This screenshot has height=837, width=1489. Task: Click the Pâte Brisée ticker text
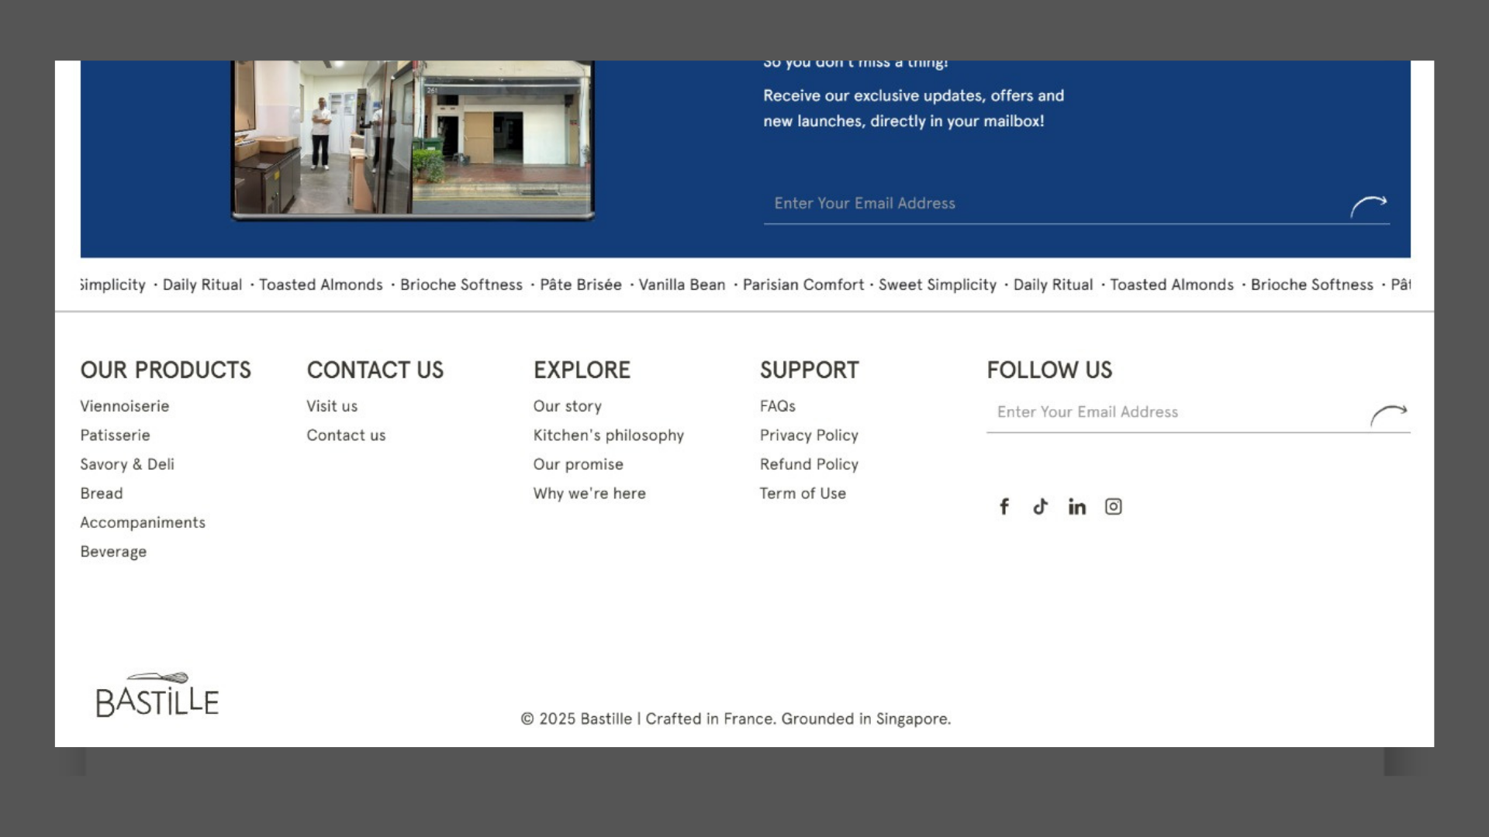click(x=581, y=285)
